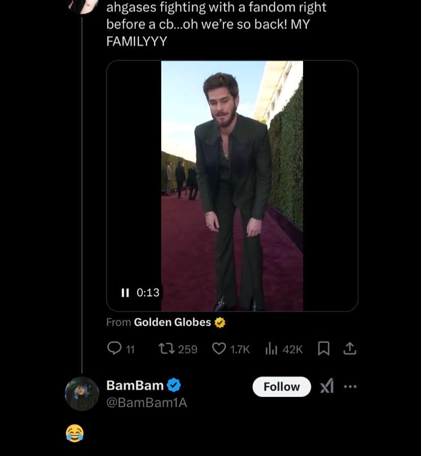Viewport: 421px width, 456px height.
Task: Click the BamBam display name
Action: coord(135,386)
